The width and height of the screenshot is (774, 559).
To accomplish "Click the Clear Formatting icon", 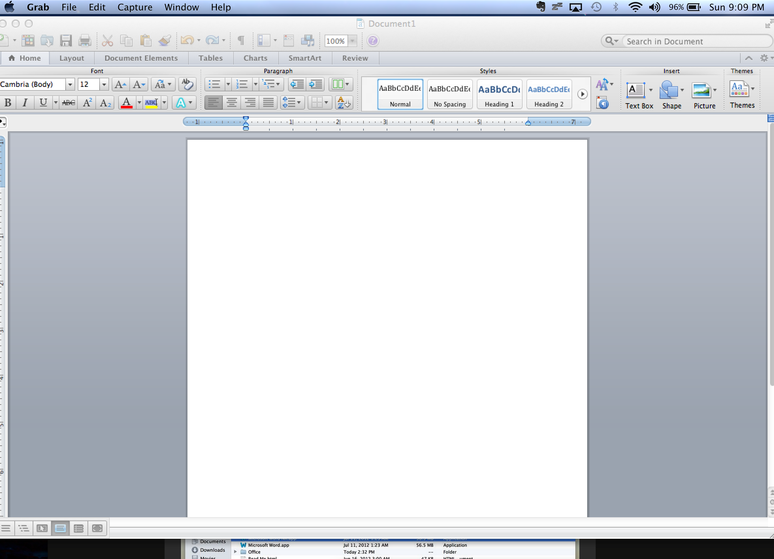I will [187, 84].
